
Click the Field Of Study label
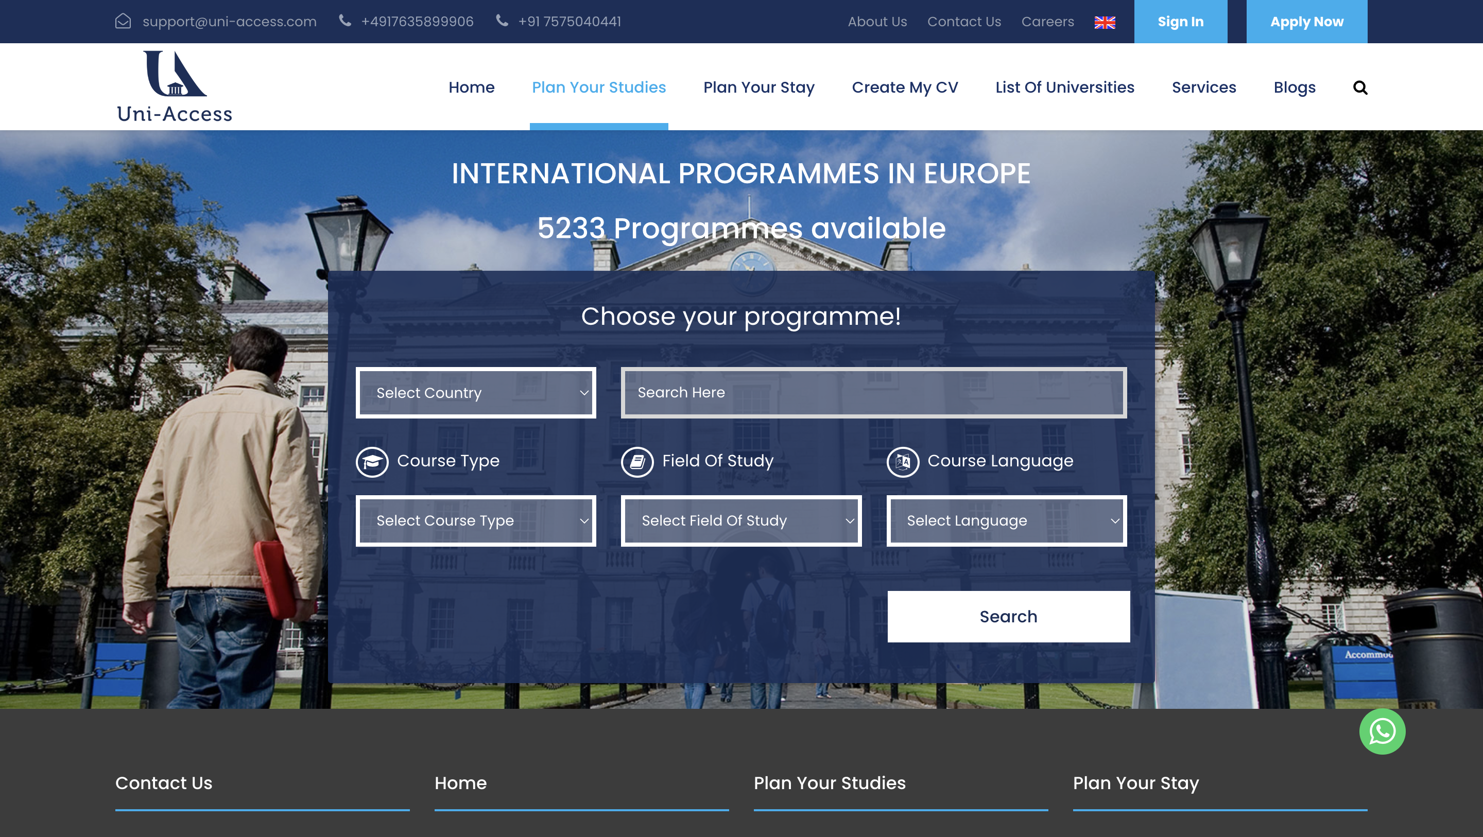(717, 461)
